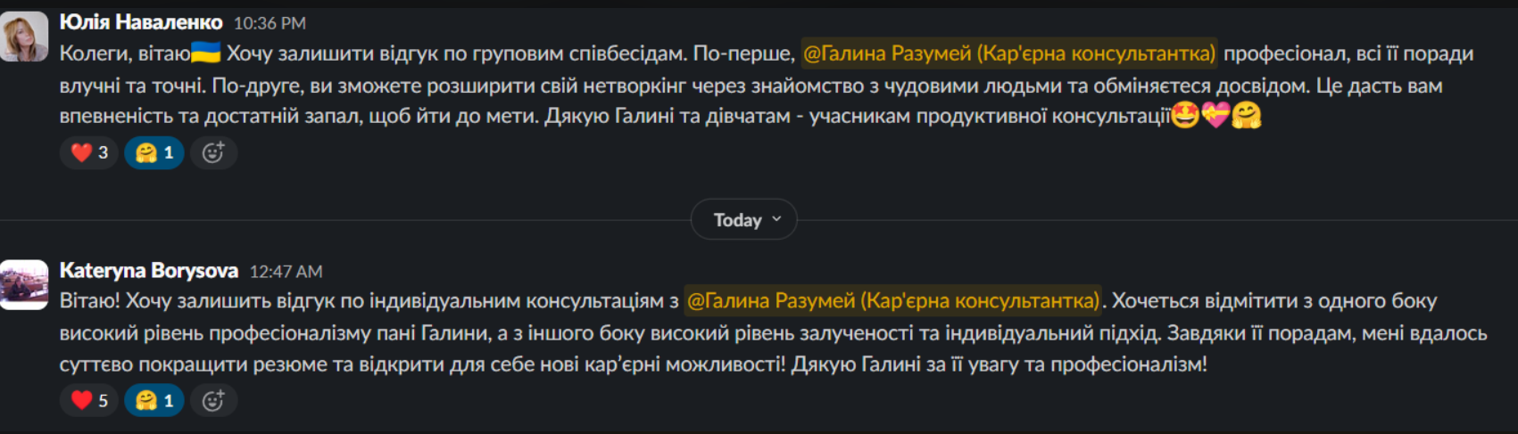Screen dimensions: 1518x434
Task: Click @Галина Разумей mention in second message
Action: coord(893,301)
